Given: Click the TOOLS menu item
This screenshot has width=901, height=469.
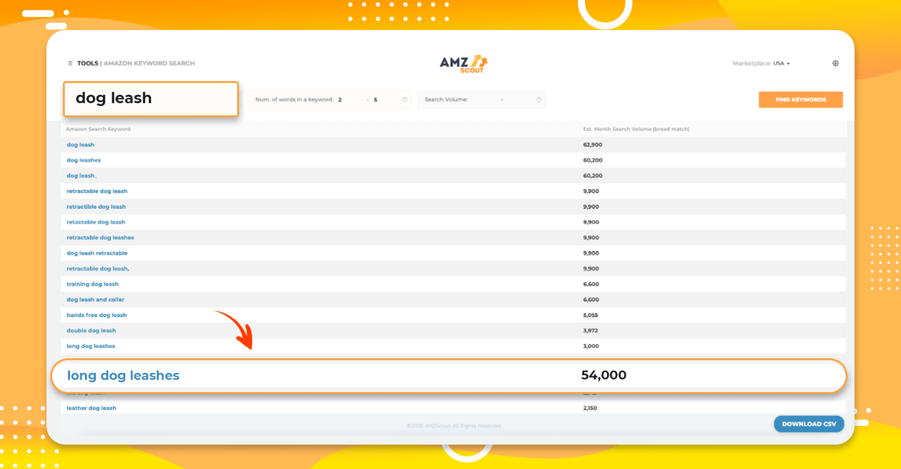Looking at the screenshot, I should pyautogui.click(x=87, y=63).
